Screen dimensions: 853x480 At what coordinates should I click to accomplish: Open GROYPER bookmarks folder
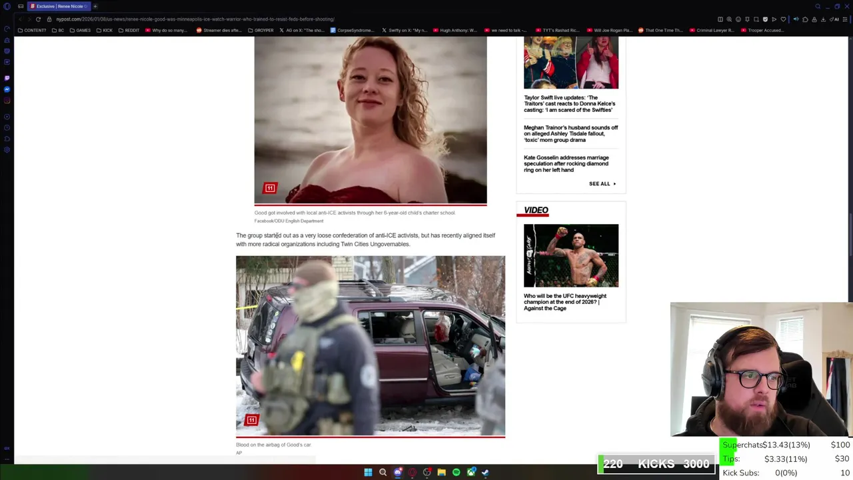(261, 30)
